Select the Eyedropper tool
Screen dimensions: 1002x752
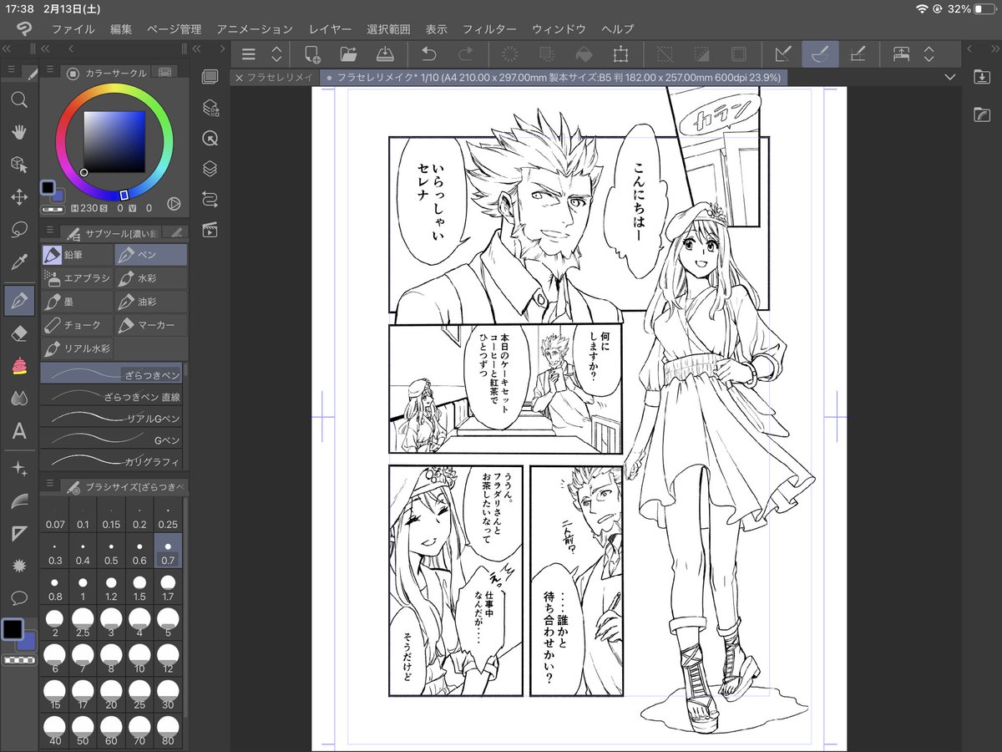pos(18,263)
